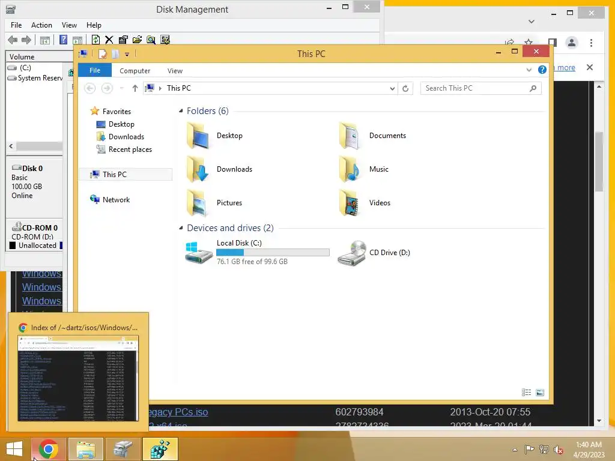Image resolution: width=615 pixels, height=461 pixels.
Task: Select CD Drive (D:)
Action: pos(375,253)
